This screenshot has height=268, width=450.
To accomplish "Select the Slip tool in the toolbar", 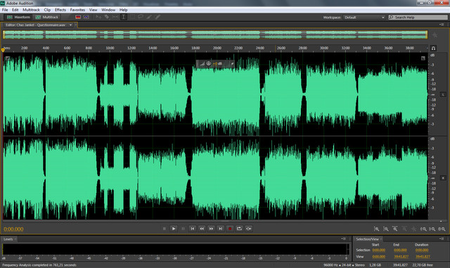I will [115, 17].
